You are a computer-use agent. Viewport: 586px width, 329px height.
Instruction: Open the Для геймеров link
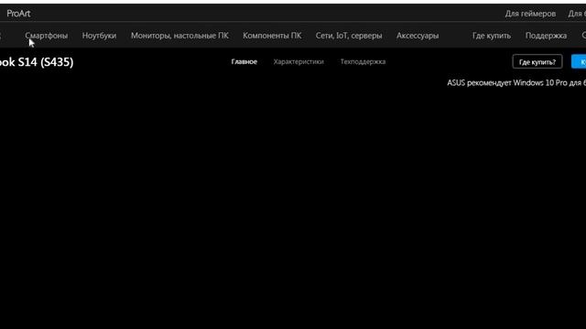[x=530, y=14]
